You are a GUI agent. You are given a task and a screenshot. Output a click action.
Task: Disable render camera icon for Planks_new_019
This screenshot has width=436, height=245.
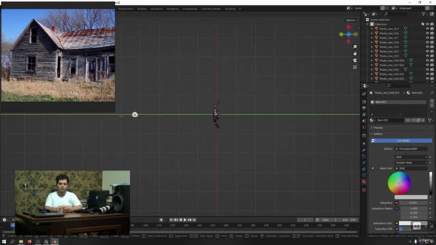(432, 47)
